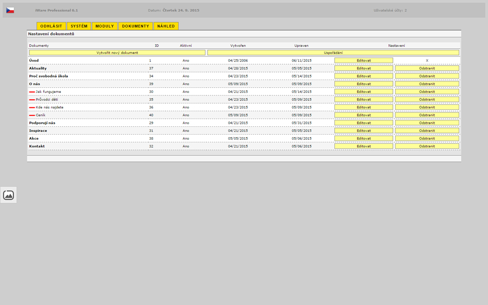
Task: Remove the Akce document
Action: coord(427,138)
